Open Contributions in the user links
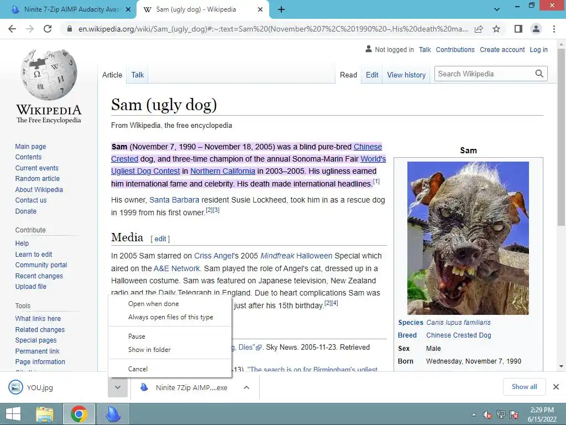 (455, 50)
